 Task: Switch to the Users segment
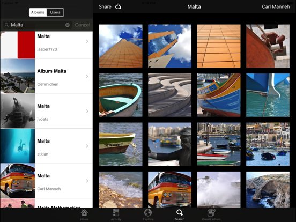(55, 12)
